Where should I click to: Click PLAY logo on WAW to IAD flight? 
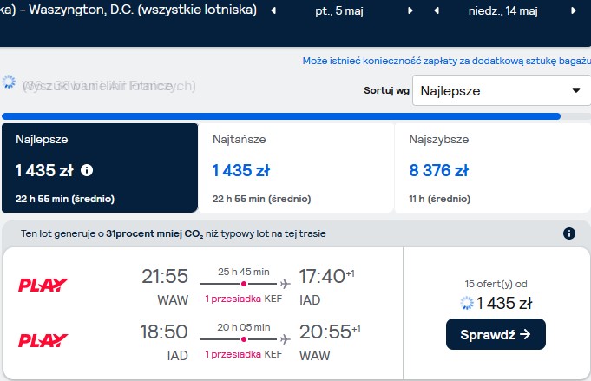(43, 285)
